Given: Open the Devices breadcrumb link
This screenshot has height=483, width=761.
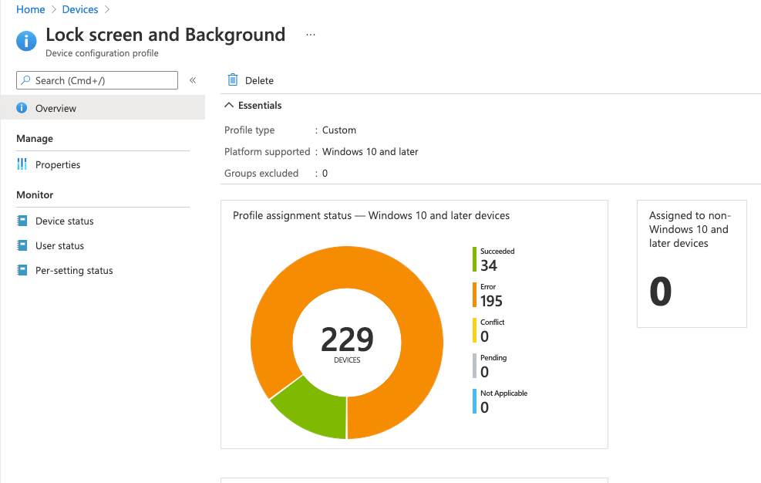Looking at the screenshot, I should tap(80, 9).
